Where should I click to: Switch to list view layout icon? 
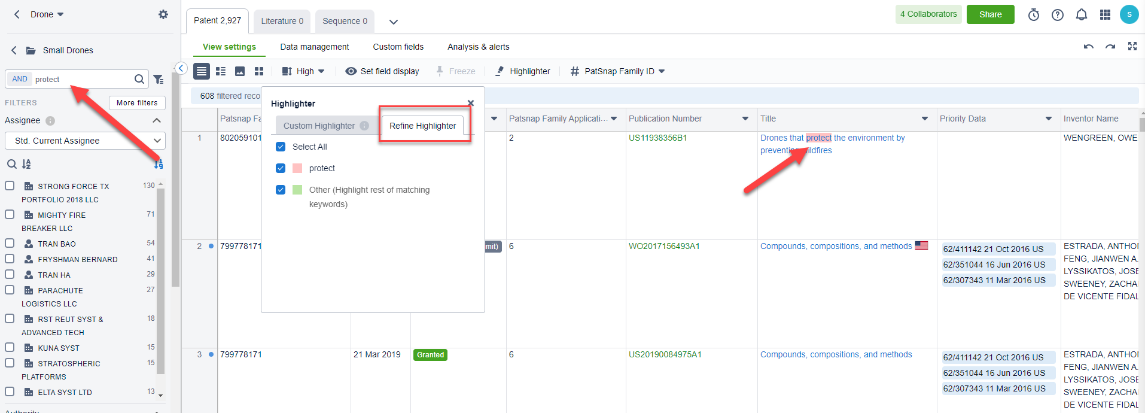(x=221, y=71)
